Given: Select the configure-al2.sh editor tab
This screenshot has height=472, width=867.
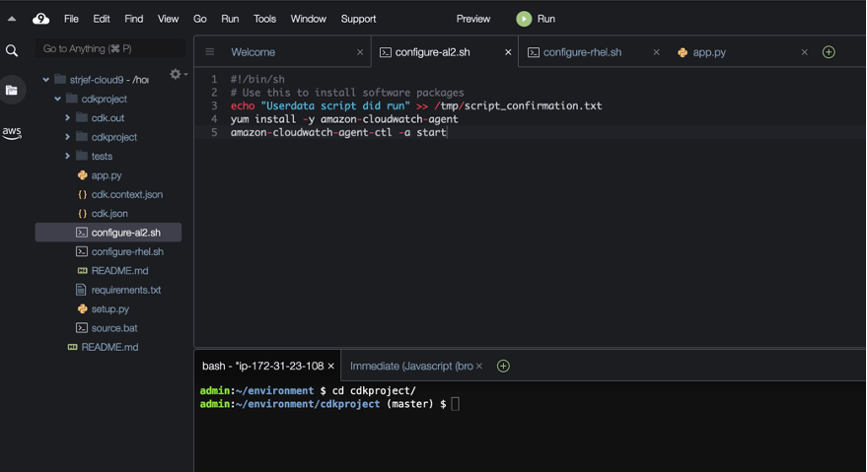Looking at the screenshot, I should (432, 52).
